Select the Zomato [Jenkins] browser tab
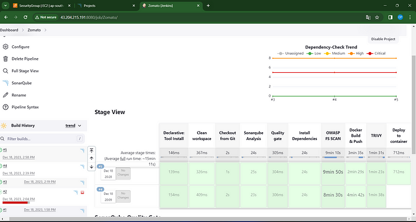 point(171,6)
